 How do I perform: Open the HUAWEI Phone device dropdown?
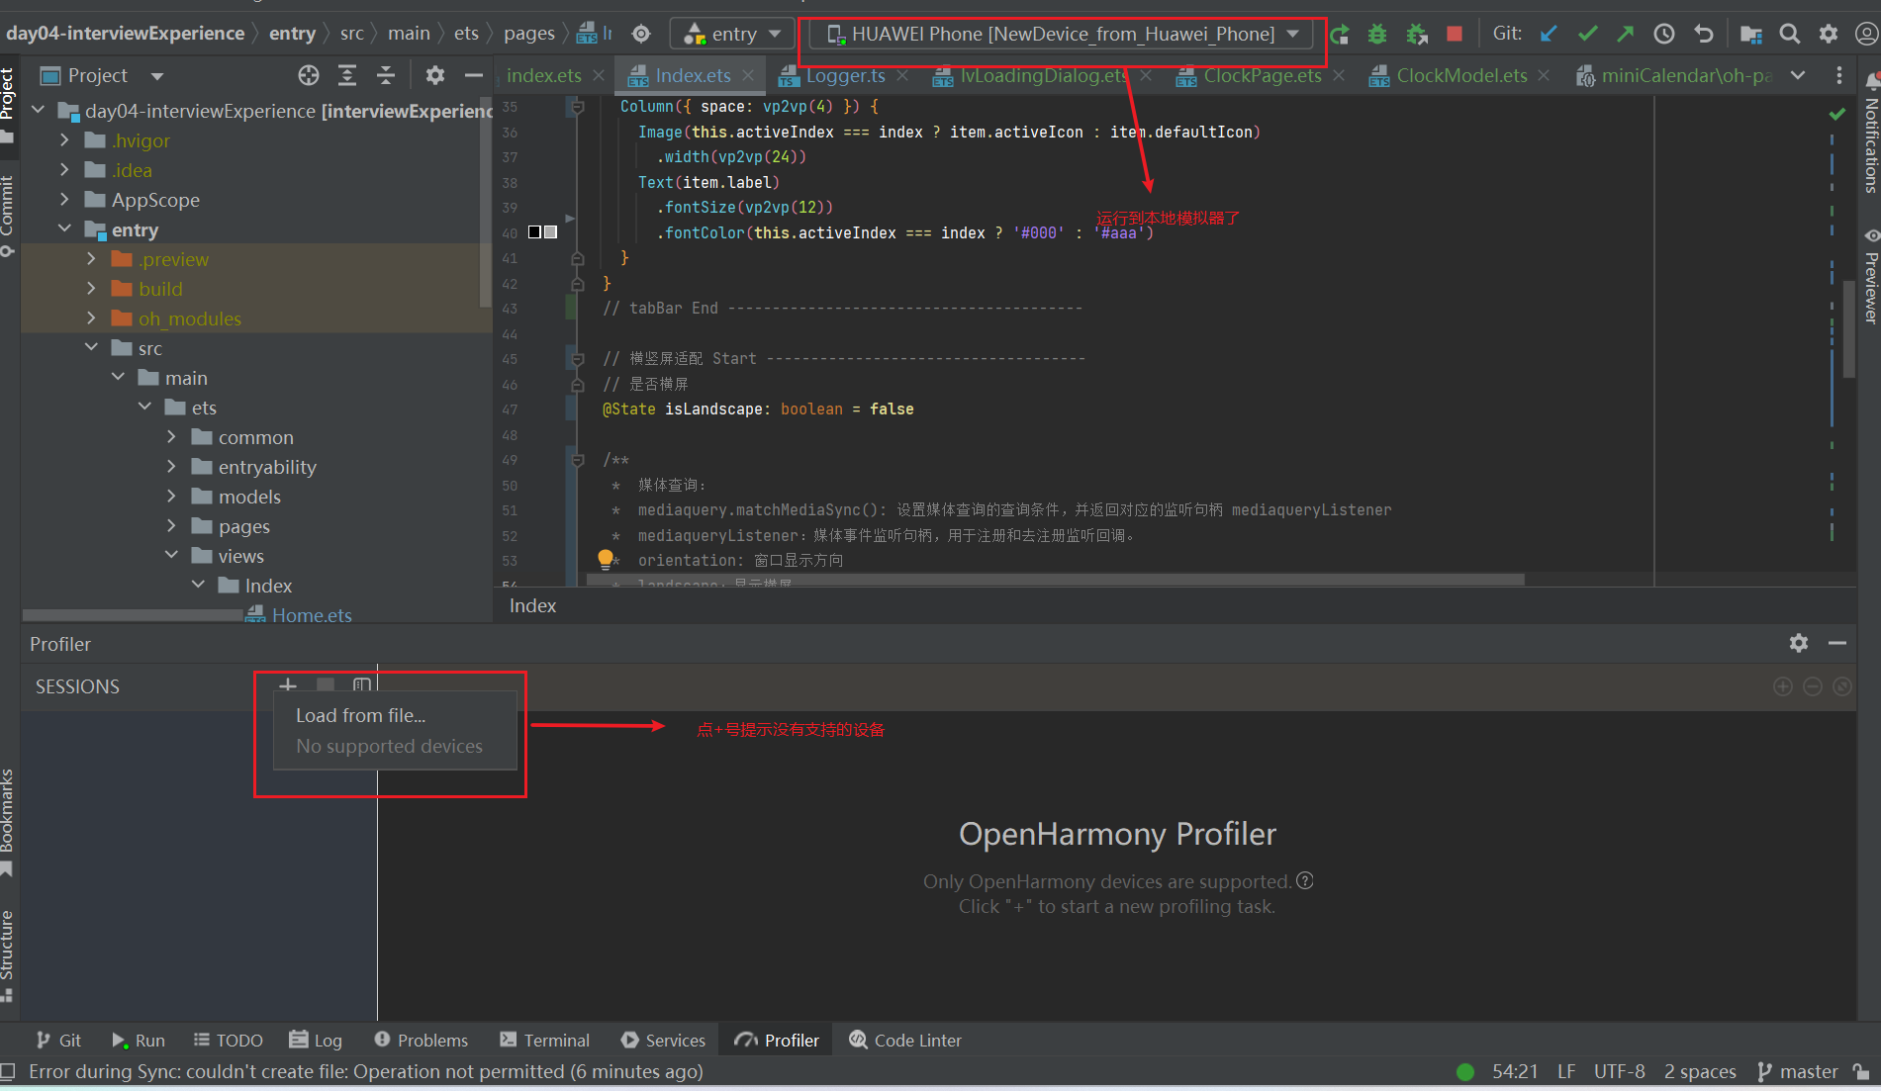1062,34
